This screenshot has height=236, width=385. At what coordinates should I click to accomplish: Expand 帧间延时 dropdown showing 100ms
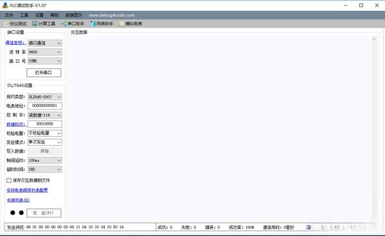tap(45, 161)
